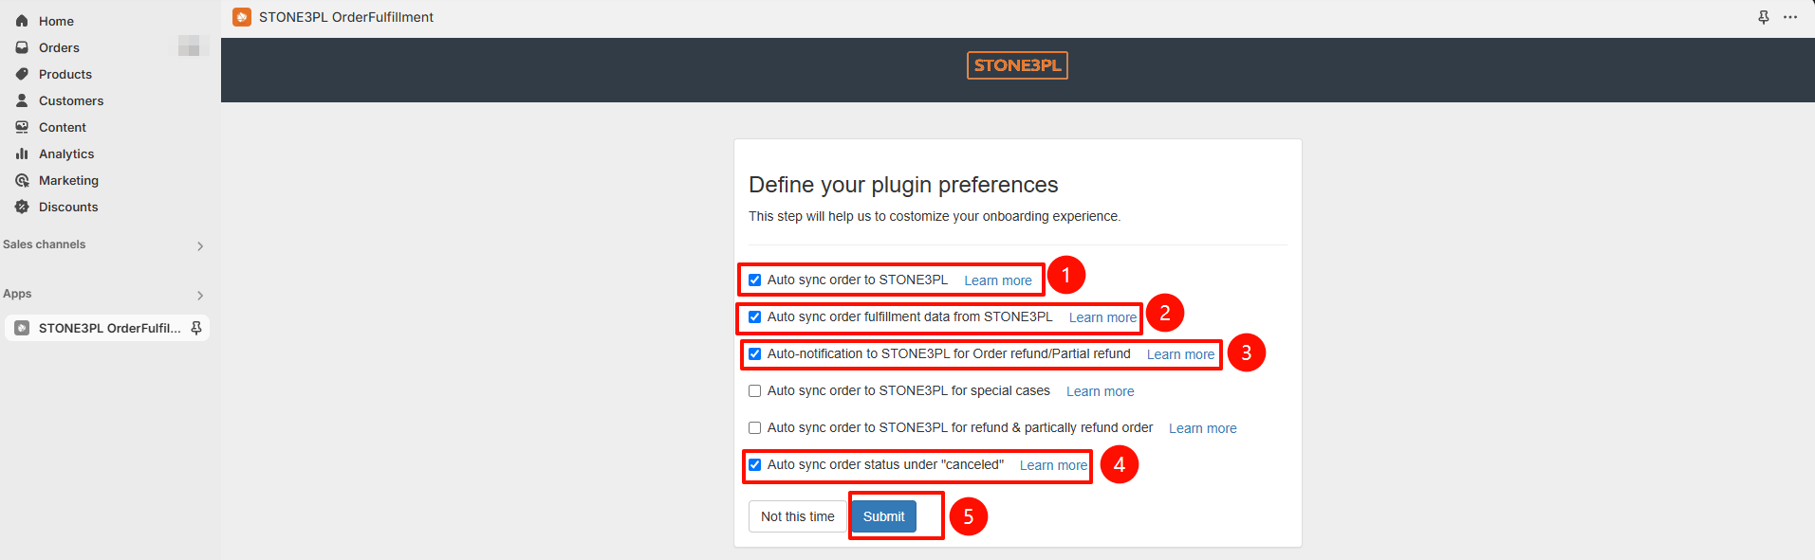Unpin STONE3PL app via sidebar pin icon
Viewport: 1815px width, 560px height.
point(196,328)
